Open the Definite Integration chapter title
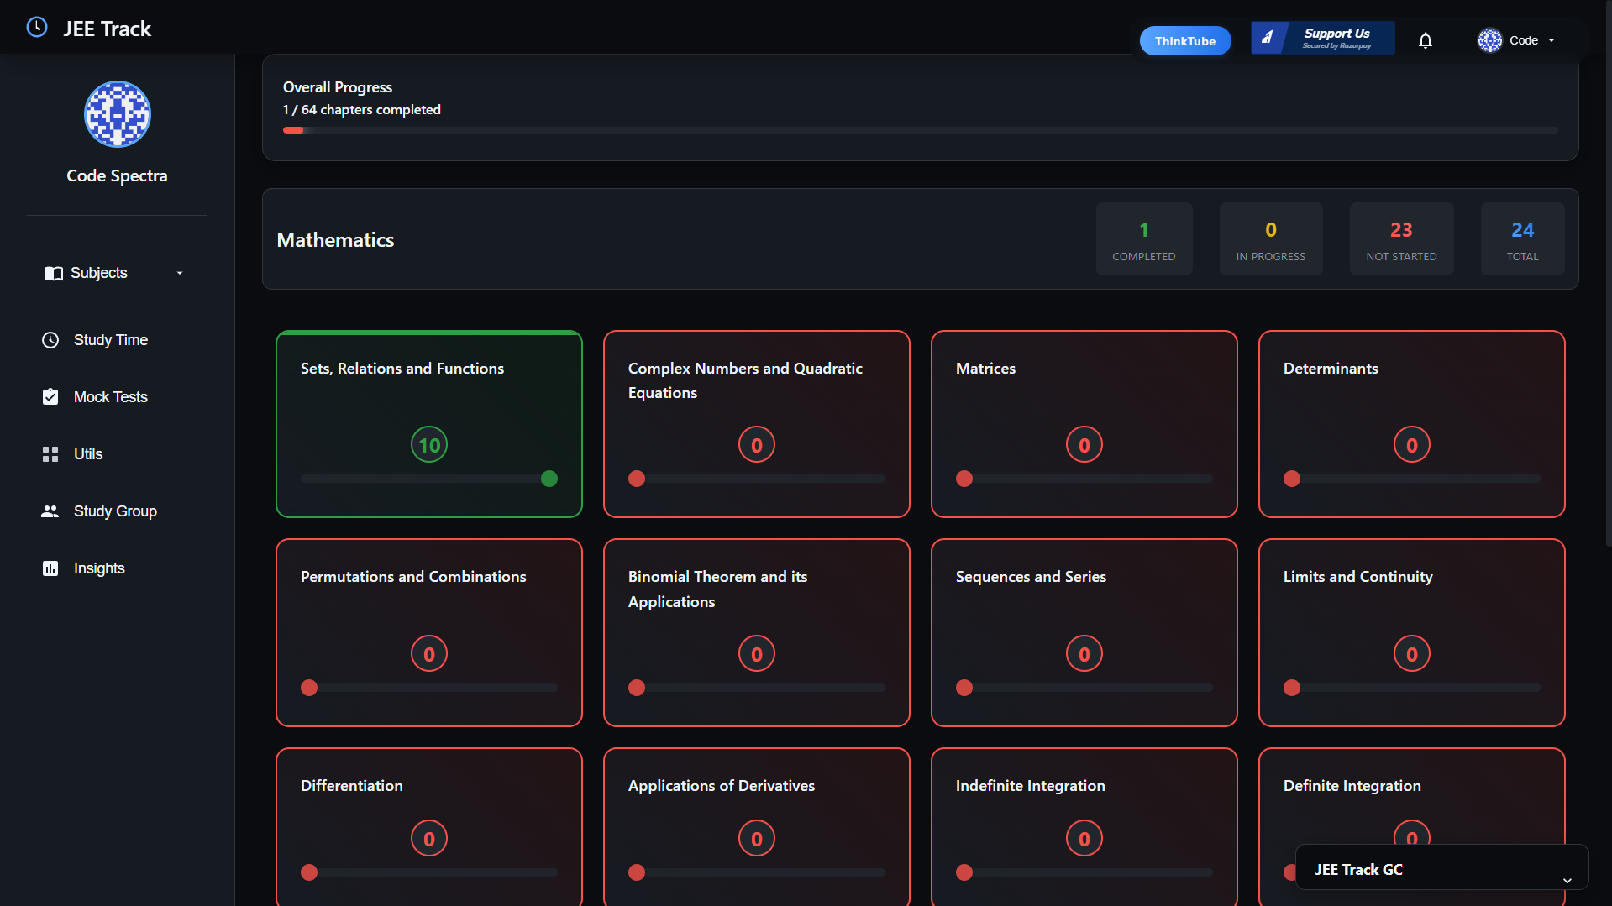Screen dimensions: 1612x906 click(x=1352, y=786)
